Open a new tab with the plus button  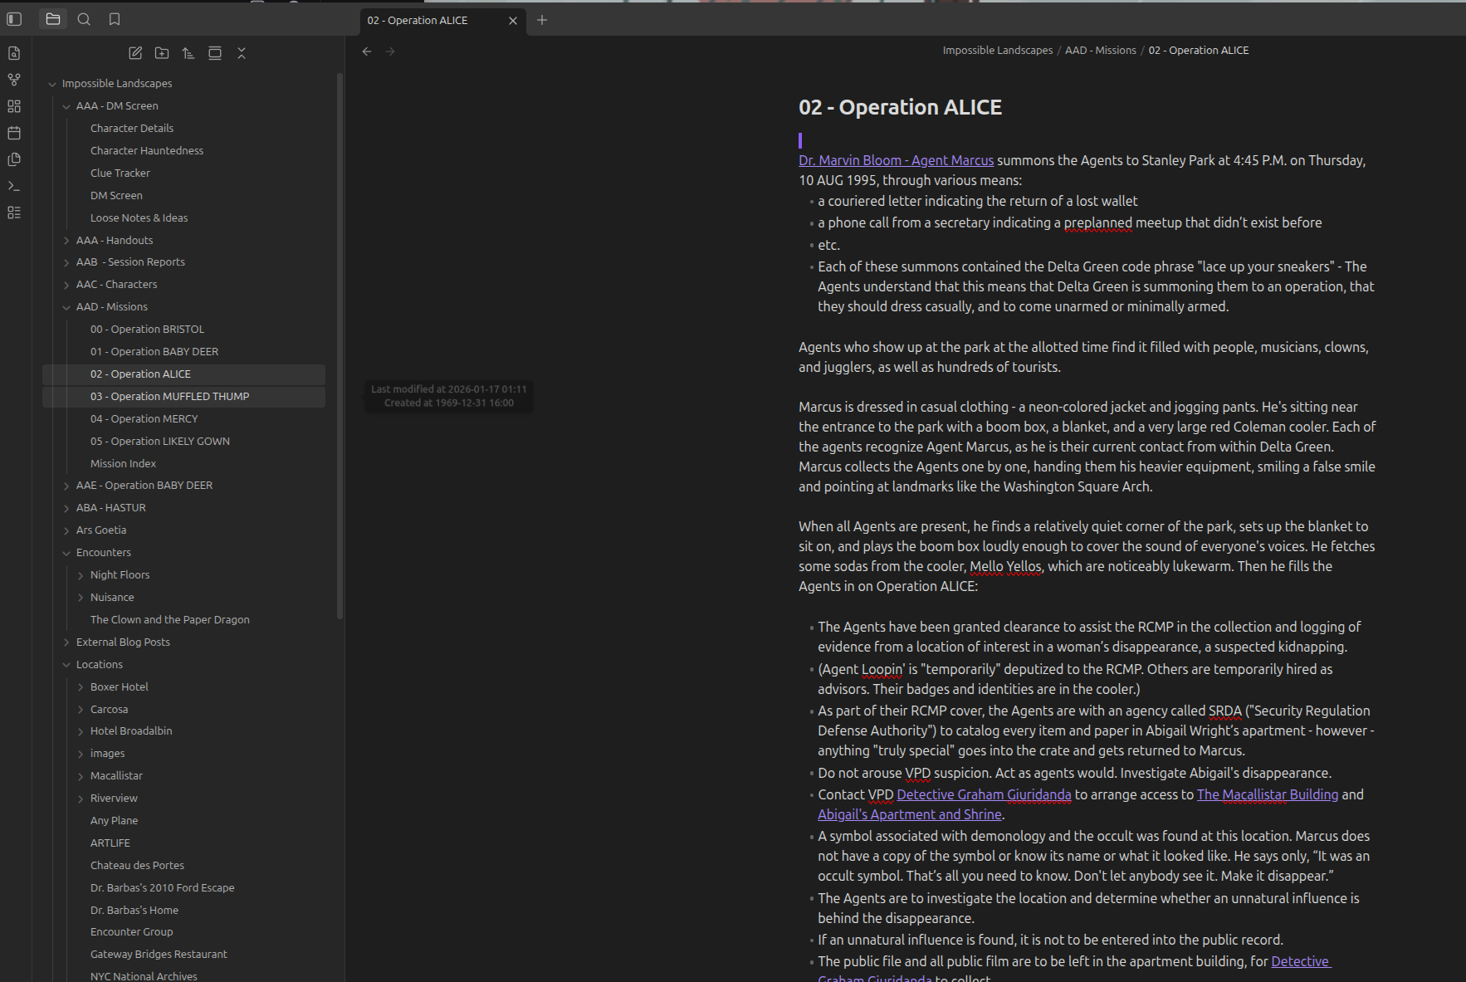[542, 20]
